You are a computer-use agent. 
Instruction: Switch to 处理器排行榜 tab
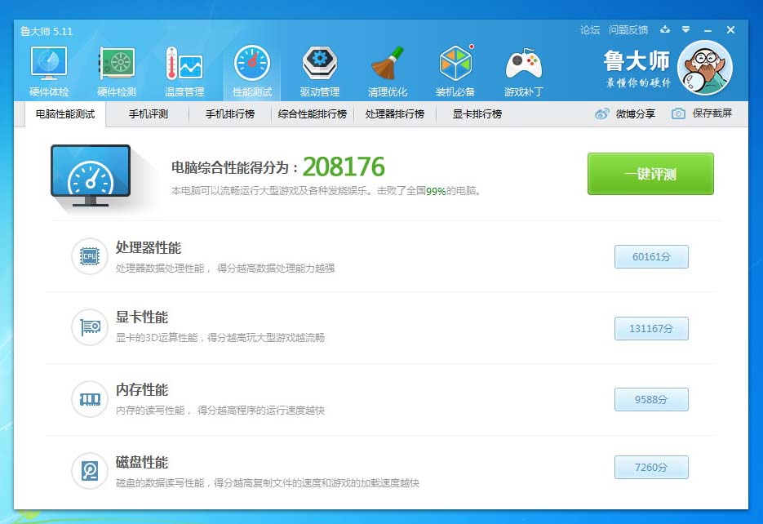point(395,114)
